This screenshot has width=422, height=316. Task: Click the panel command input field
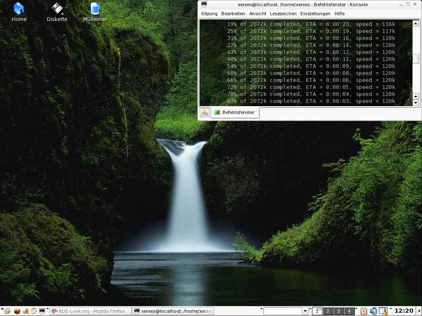tap(283, 311)
